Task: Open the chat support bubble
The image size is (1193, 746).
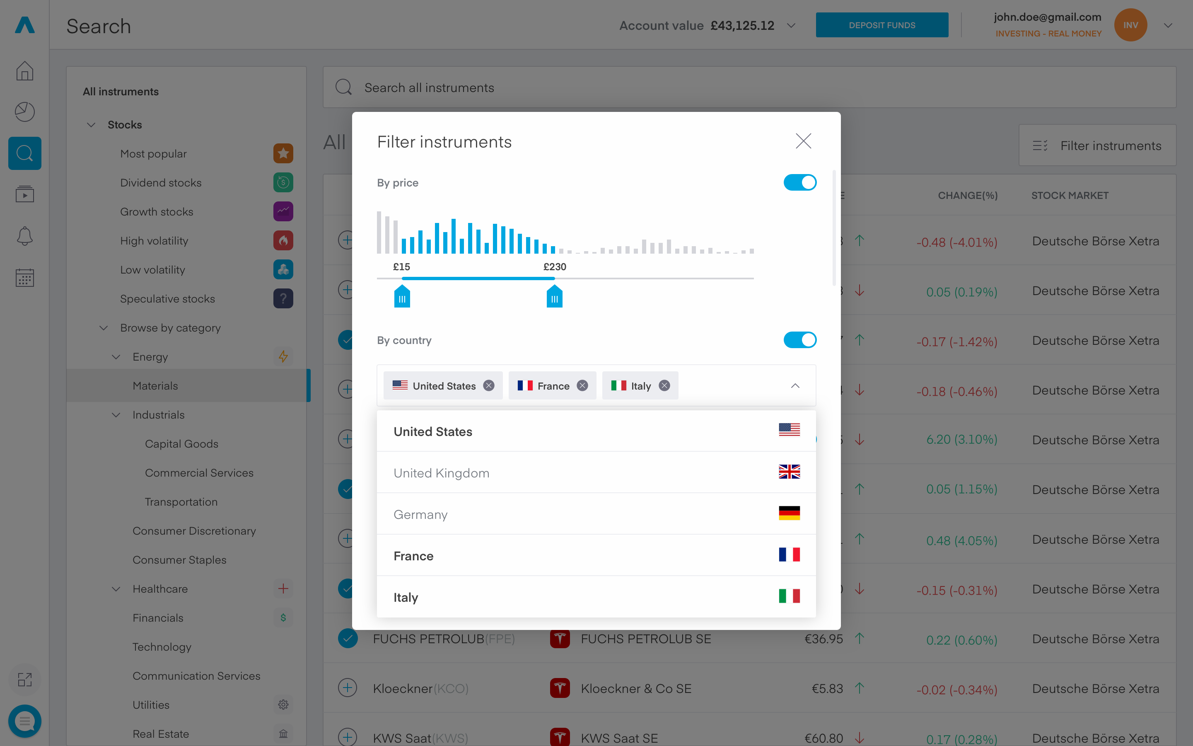Action: [x=25, y=721]
